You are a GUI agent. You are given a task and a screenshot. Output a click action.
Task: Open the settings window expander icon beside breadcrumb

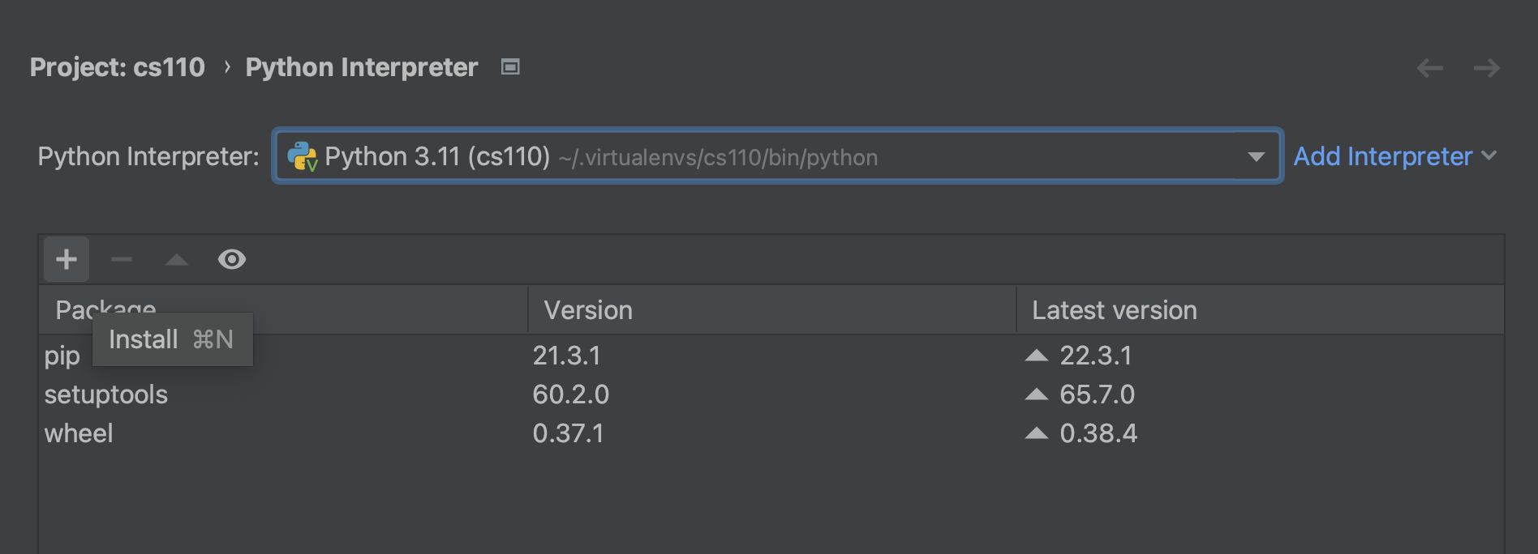509,67
